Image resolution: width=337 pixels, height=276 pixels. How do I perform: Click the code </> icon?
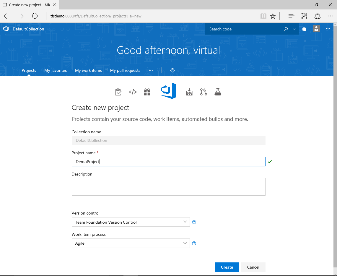(133, 92)
